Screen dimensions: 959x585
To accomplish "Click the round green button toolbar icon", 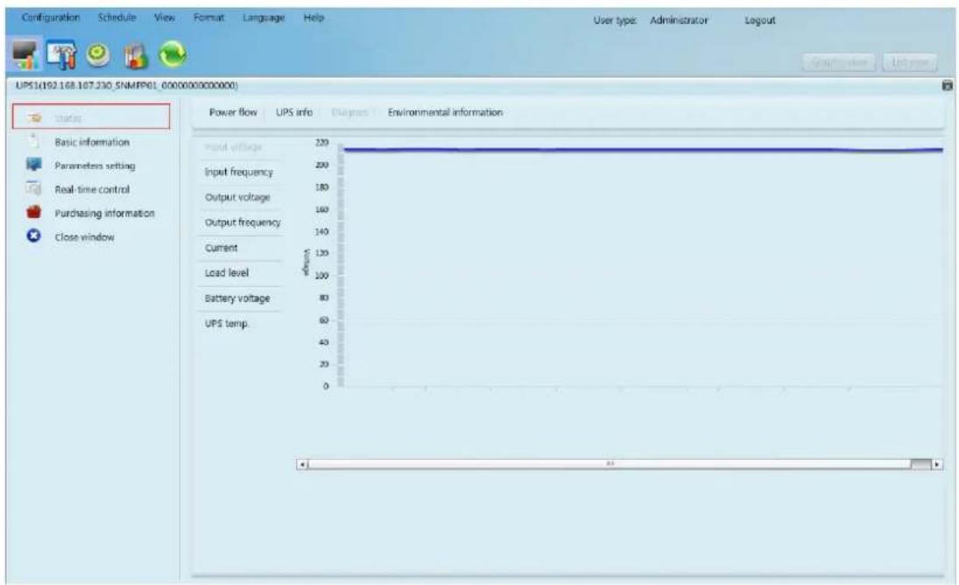I will (98, 54).
